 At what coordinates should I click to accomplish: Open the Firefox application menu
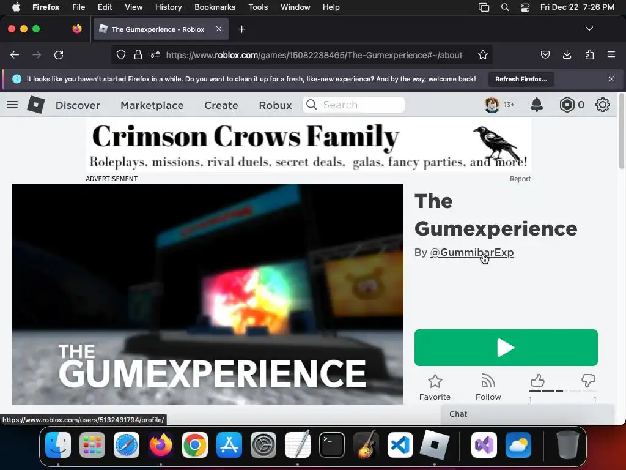[611, 54]
